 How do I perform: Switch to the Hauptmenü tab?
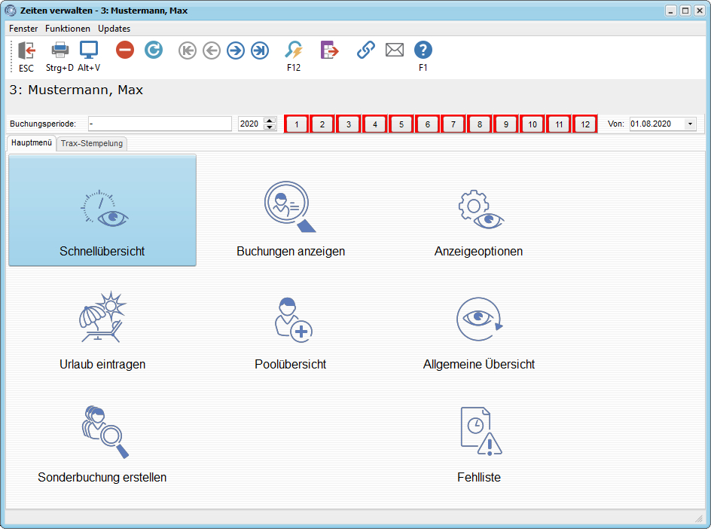pos(32,143)
